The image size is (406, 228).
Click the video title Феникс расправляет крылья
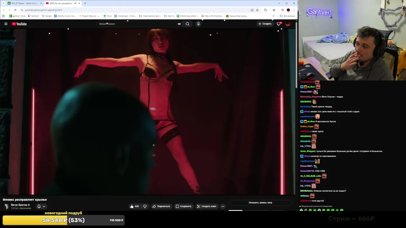click(25, 199)
